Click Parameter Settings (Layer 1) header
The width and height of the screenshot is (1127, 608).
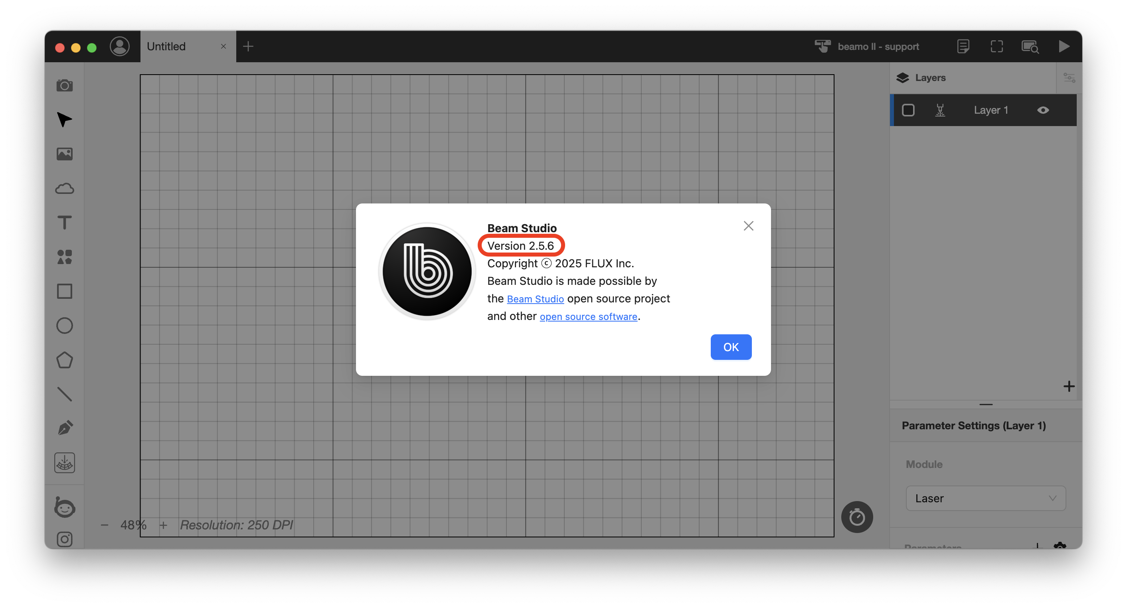point(973,426)
